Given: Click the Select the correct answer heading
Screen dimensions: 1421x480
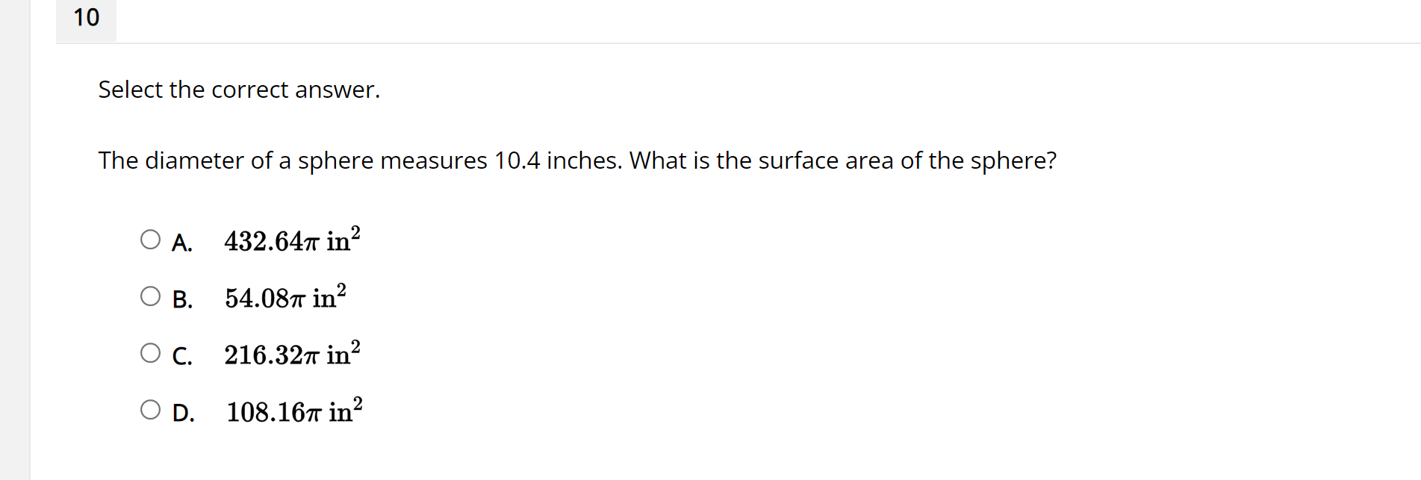Looking at the screenshot, I should click(239, 90).
